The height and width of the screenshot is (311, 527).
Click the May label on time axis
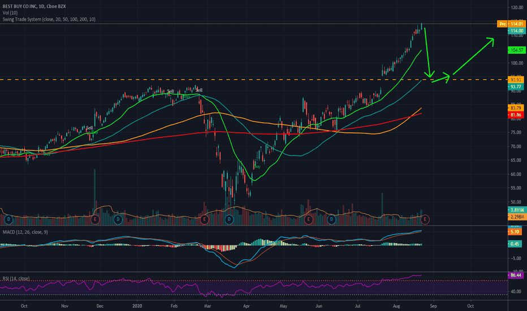click(x=283, y=306)
